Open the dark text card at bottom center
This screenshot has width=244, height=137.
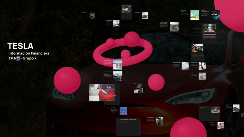pyautogui.click(x=128, y=127)
